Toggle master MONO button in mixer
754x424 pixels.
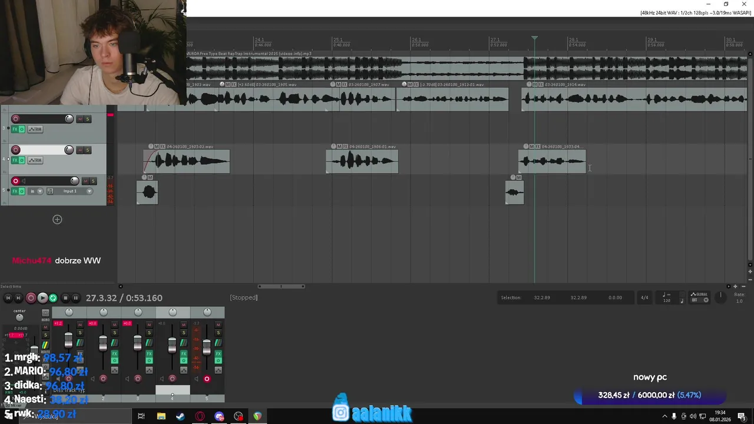[x=45, y=313]
